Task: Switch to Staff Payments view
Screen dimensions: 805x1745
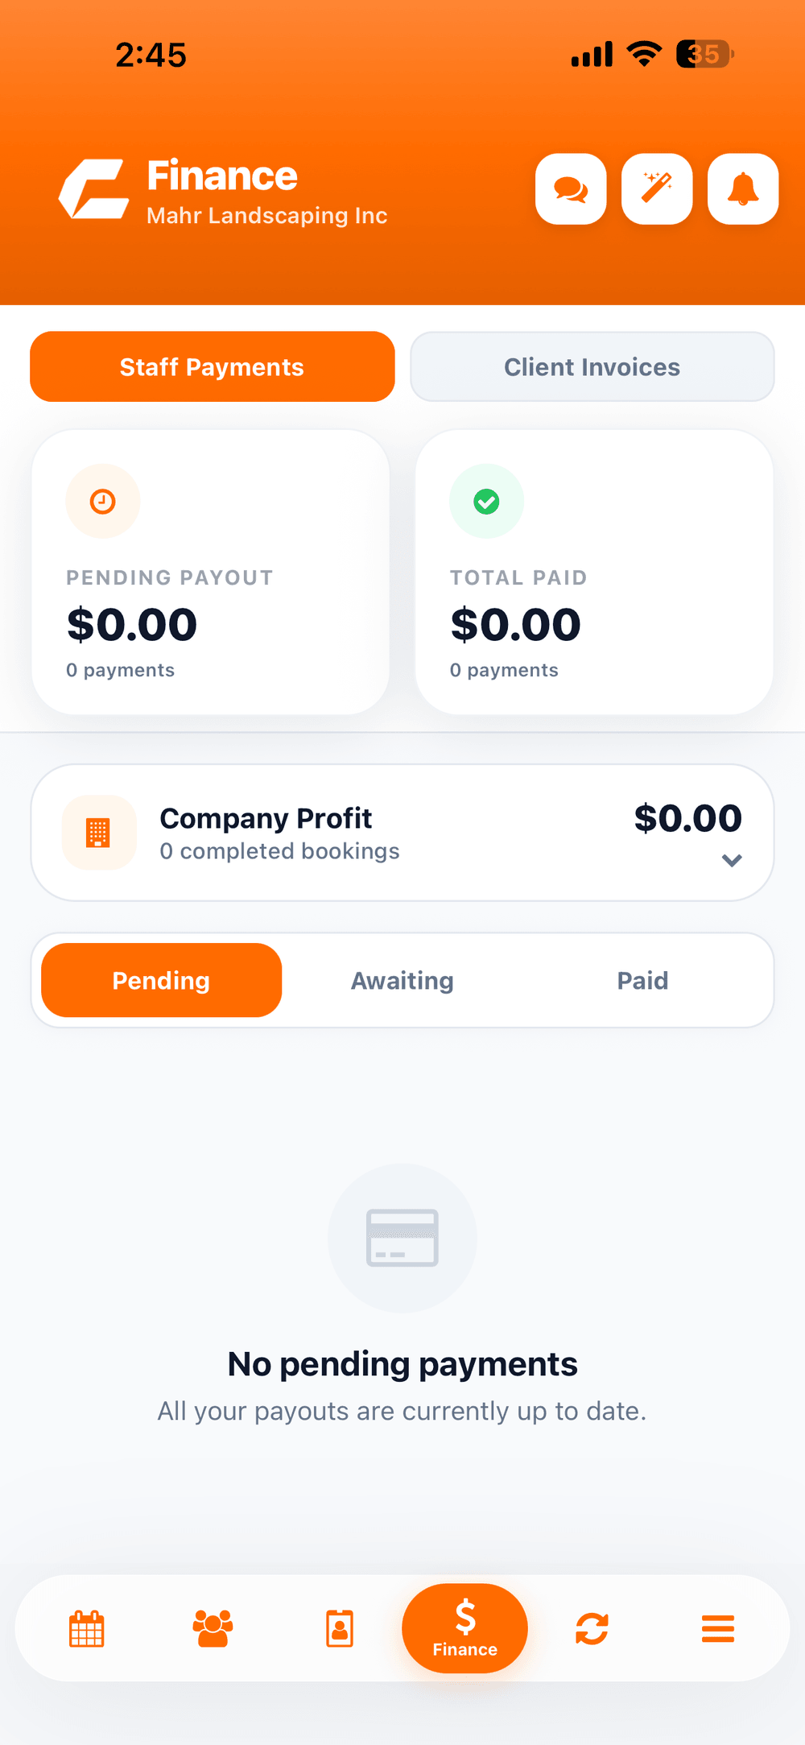Action: tap(213, 366)
